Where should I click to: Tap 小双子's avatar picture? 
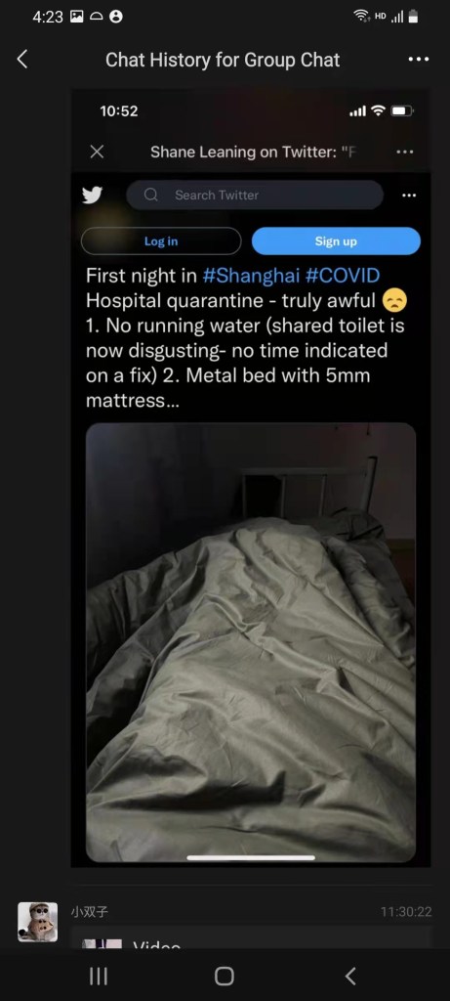[x=38, y=921]
